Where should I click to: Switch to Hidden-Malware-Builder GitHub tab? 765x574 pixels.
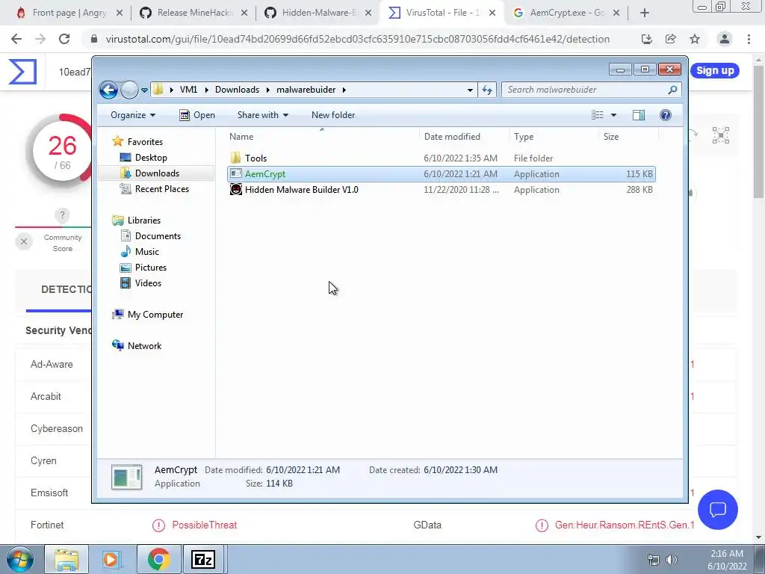(x=319, y=13)
